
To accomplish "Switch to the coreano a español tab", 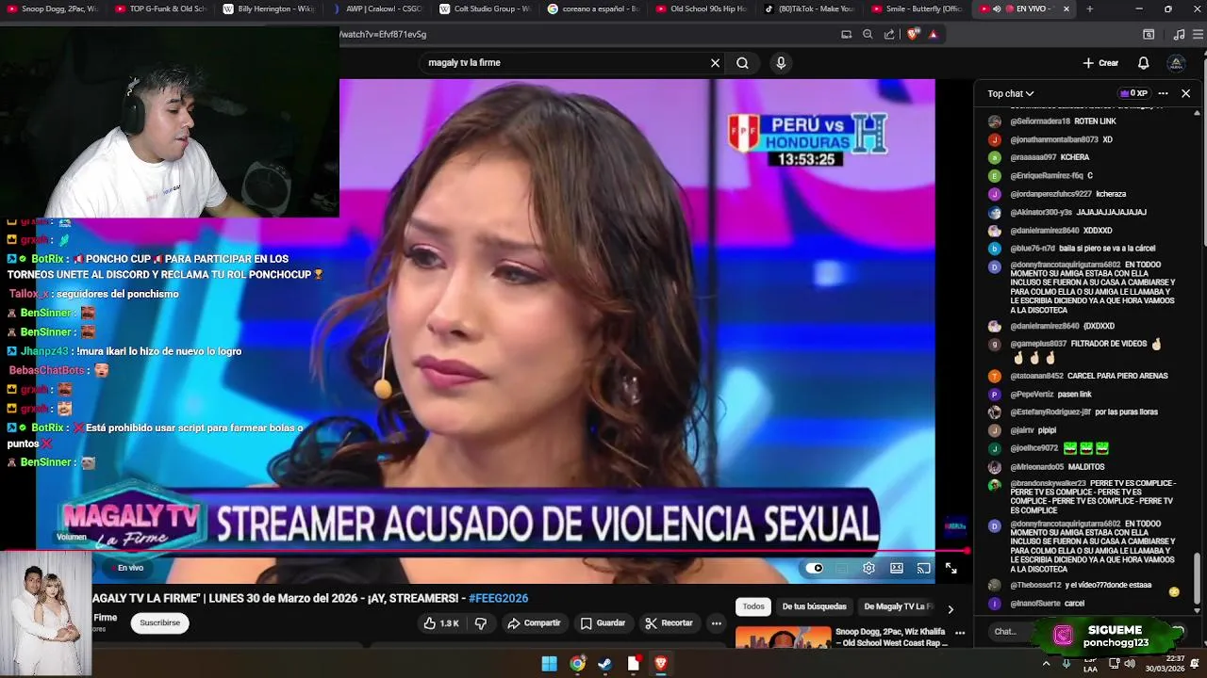I will [594, 9].
